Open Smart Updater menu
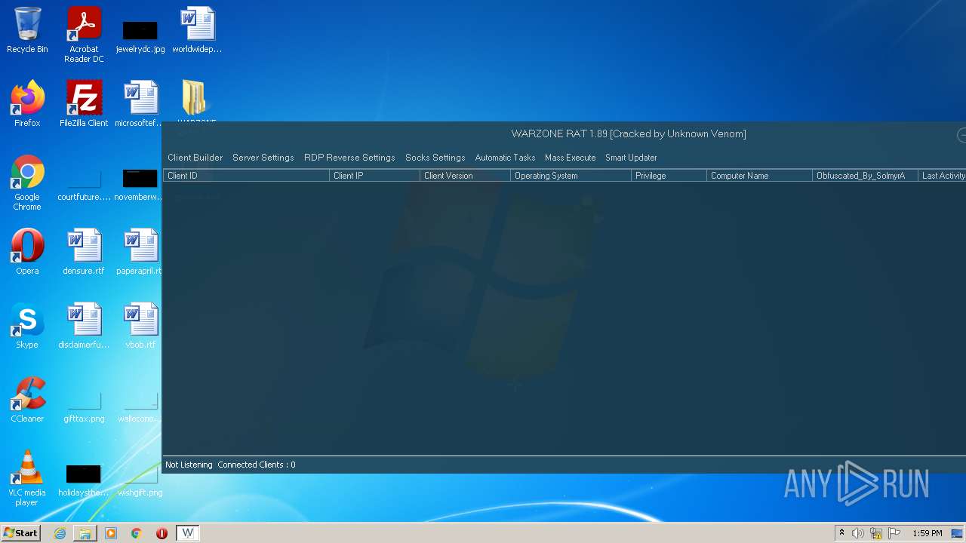Viewport: 966px width, 543px height. click(631, 158)
